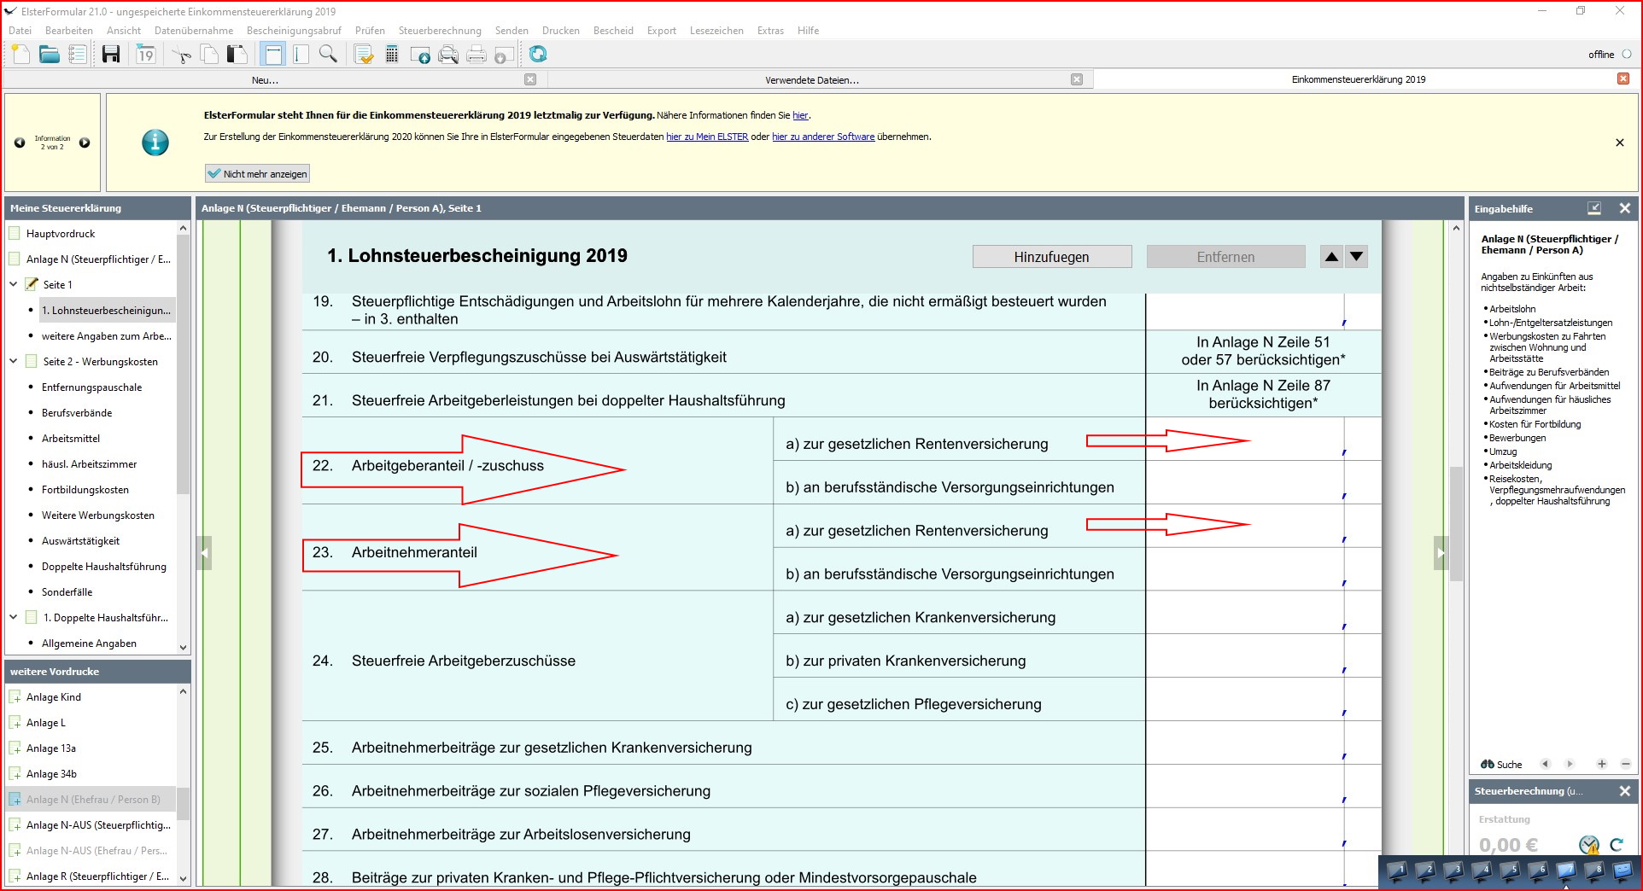Add Anlage L via its checkbox
Viewport: 1643px width, 891px height.
(x=15, y=723)
